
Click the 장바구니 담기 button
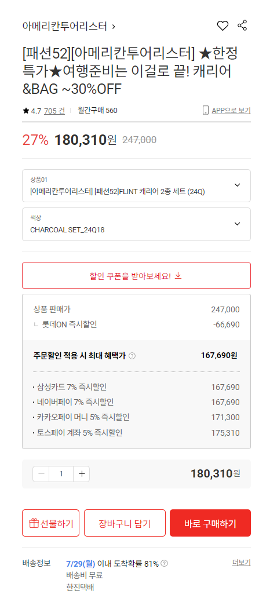[125, 523]
